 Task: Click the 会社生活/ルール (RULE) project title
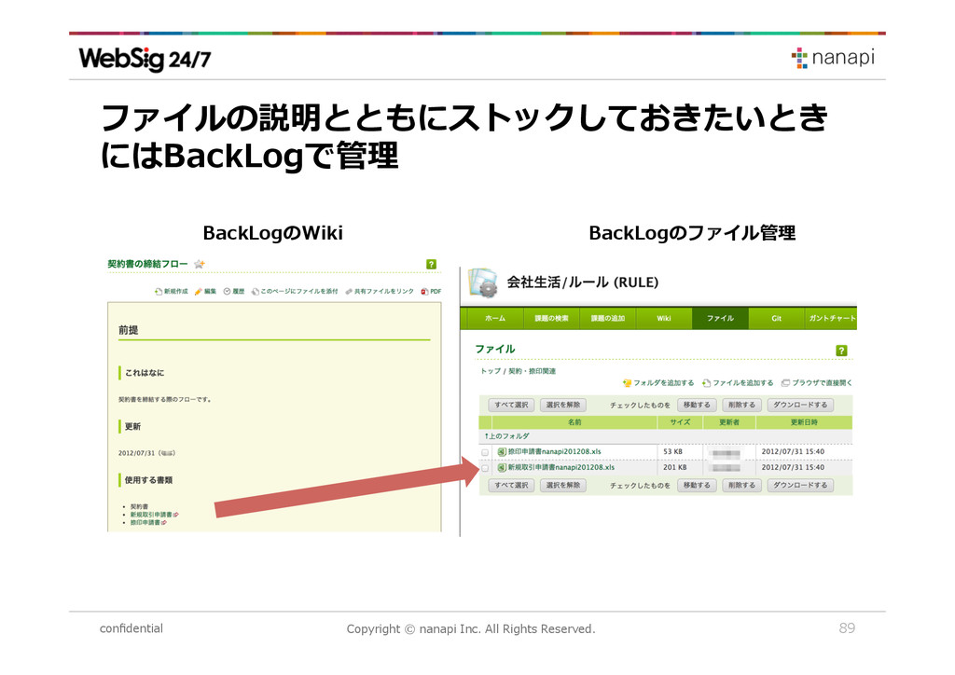click(x=583, y=282)
